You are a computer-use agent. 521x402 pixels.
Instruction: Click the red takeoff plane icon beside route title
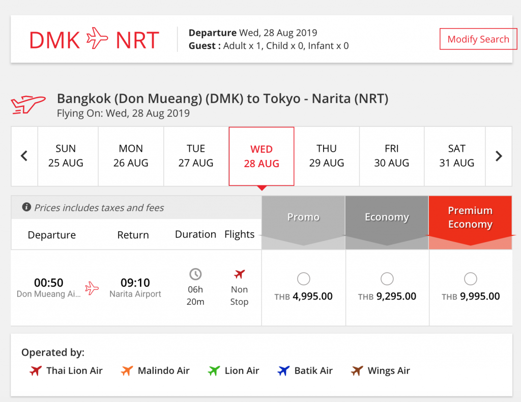(x=28, y=104)
